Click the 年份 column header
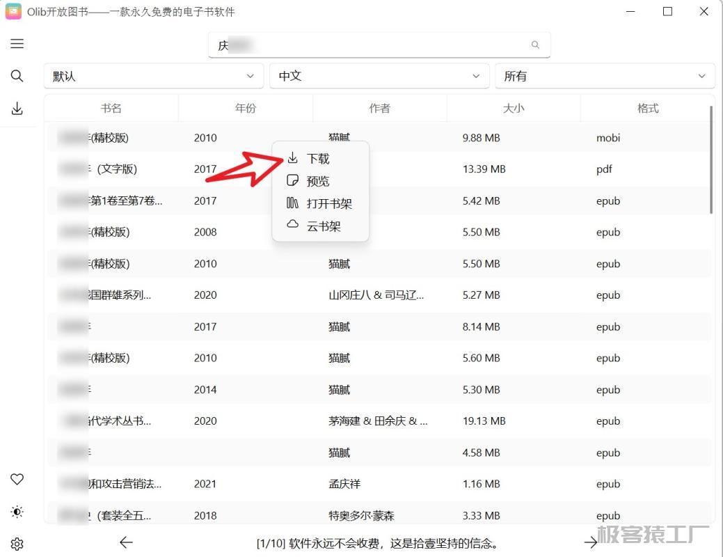The image size is (723, 557). (246, 108)
